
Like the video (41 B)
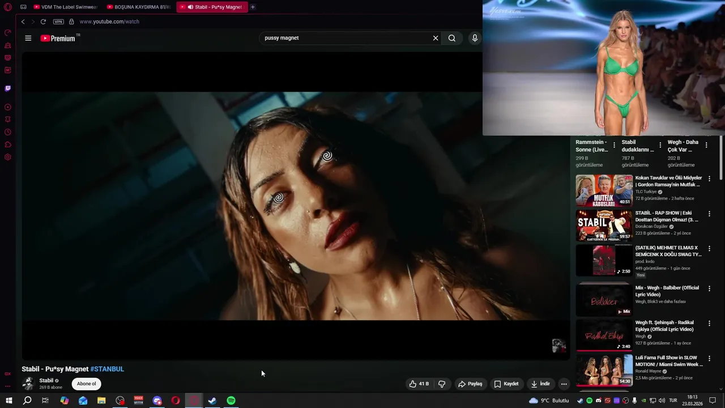pyautogui.click(x=419, y=384)
